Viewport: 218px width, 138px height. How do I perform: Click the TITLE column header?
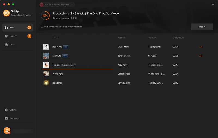[x=55, y=38]
